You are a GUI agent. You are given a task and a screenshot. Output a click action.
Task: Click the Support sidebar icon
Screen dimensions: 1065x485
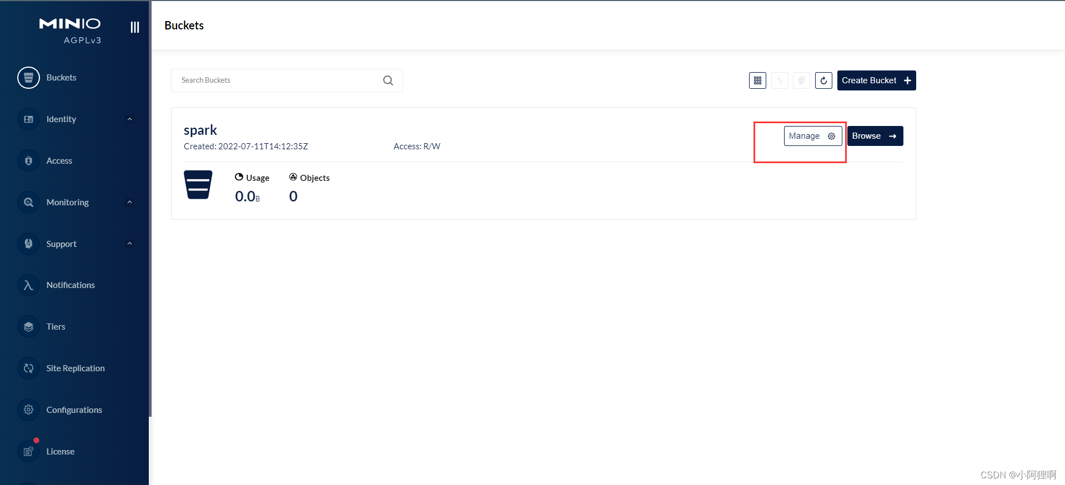pyautogui.click(x=28, y=244)
